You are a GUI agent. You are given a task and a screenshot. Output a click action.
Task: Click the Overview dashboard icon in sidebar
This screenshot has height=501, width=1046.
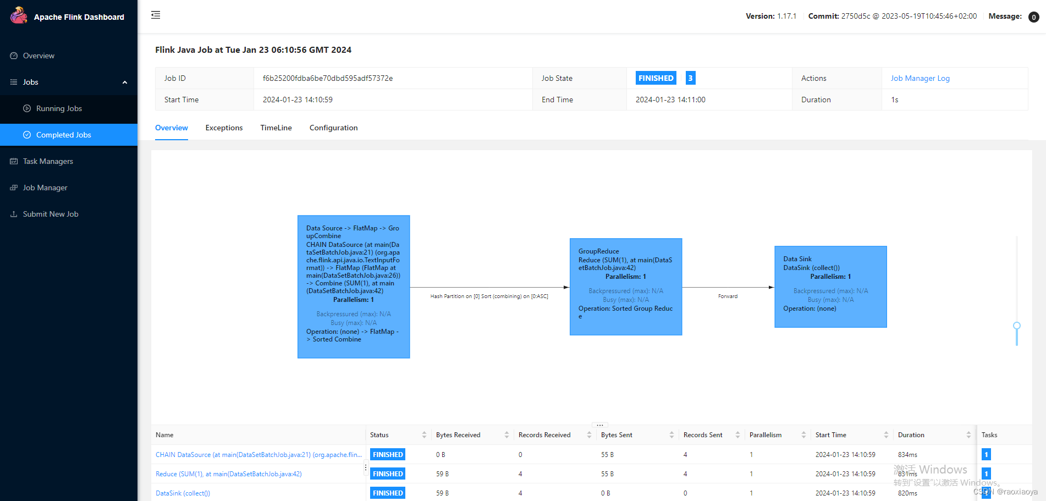point(14,56)
